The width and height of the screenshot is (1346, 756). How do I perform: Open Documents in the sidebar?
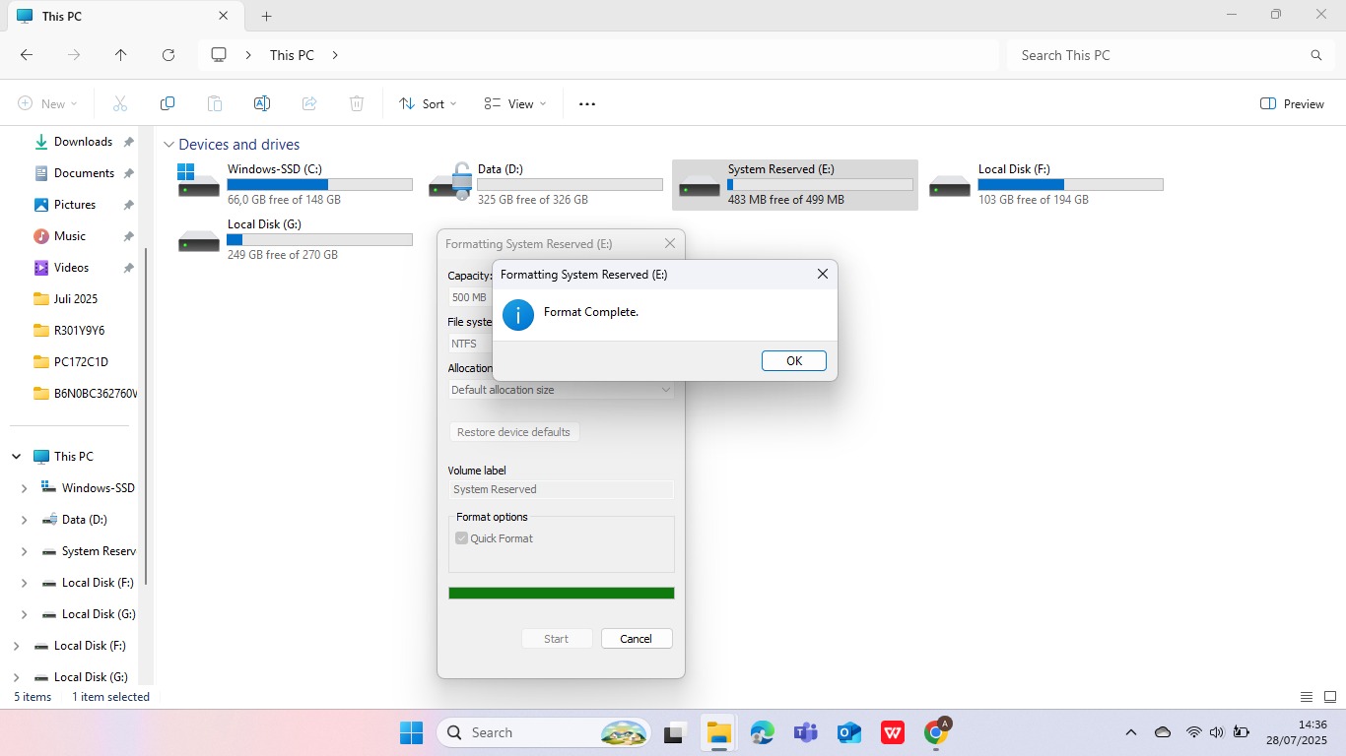point(84,173)
